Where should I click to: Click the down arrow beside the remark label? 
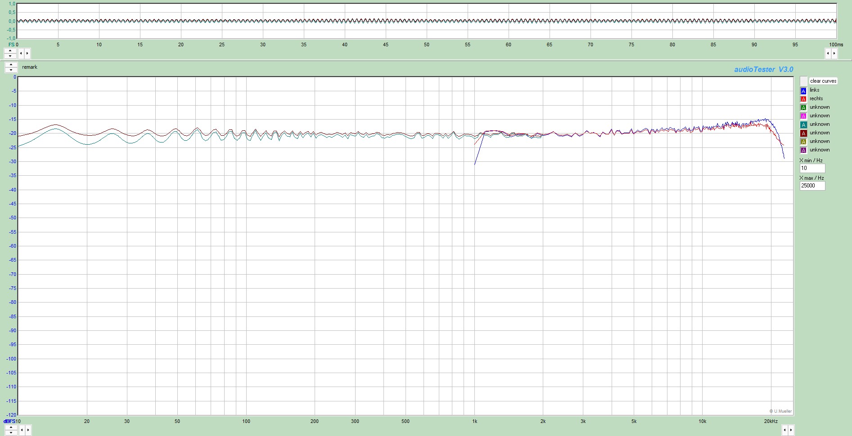click(x=11, y=70)
